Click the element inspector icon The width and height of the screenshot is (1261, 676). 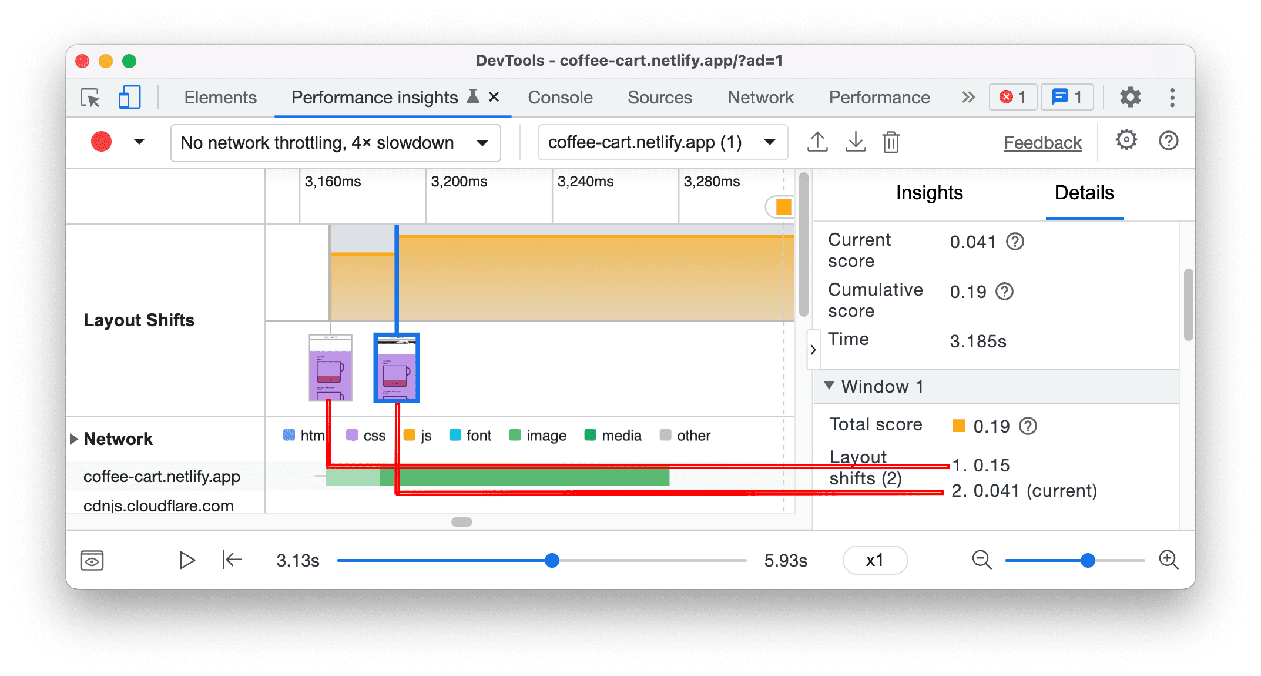click(x=90, y=97)
